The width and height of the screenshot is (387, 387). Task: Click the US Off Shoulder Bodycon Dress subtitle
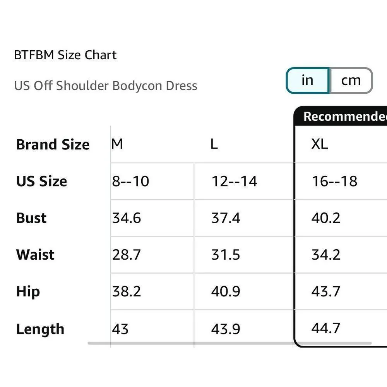(106, 86)
